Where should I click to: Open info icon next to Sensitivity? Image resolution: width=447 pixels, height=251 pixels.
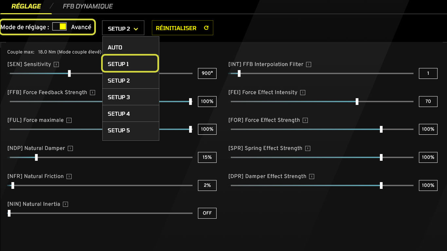(56, 64)
